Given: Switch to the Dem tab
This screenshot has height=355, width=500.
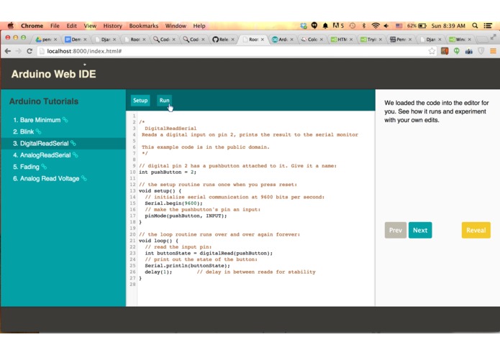Looking at the screenshot, I should pos(75,40).
